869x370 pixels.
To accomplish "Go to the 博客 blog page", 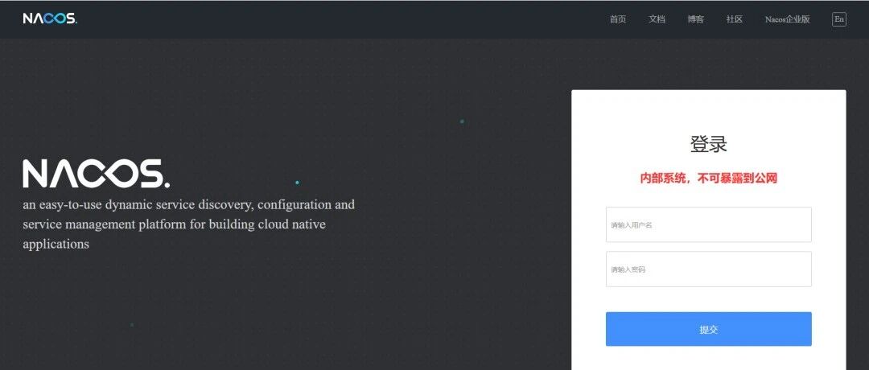I will pyautogui.click(x=695, y=19).
